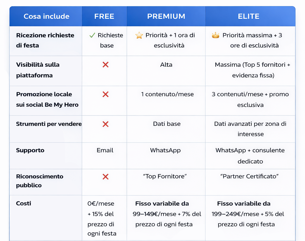Click the "Cosa include" header cell

(46, 16)
